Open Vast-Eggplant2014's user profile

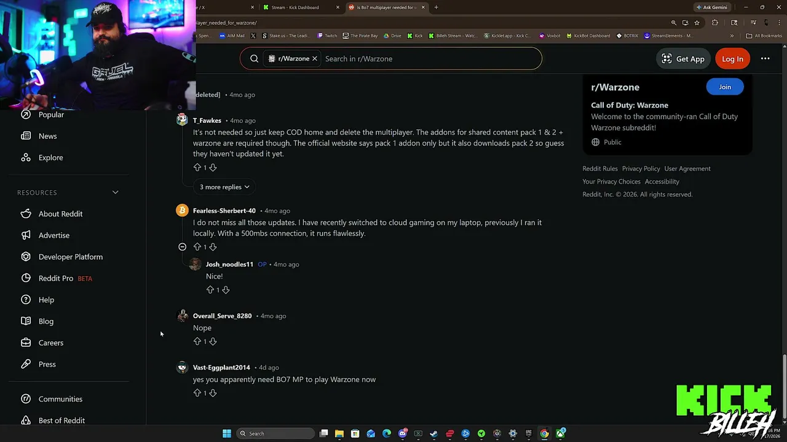[x=221, y=368]
